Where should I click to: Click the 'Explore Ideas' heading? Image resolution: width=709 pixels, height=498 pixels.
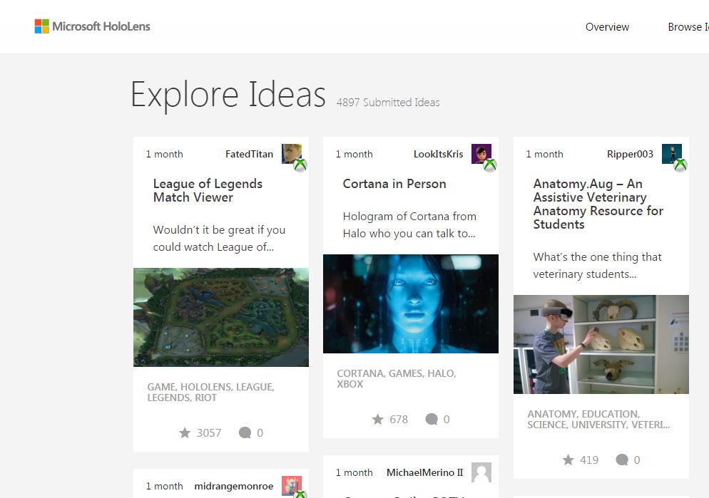click(228, 95)
